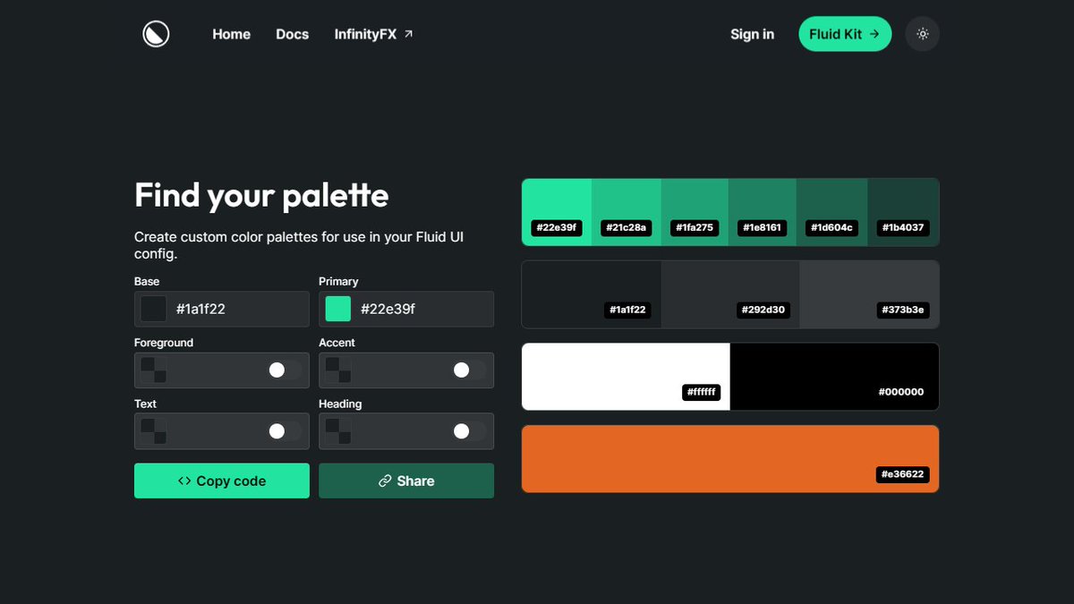Open the Primary color swatch picker
Image resolution: width=1074 pixels, height=604 pixels.
point(338,309)
